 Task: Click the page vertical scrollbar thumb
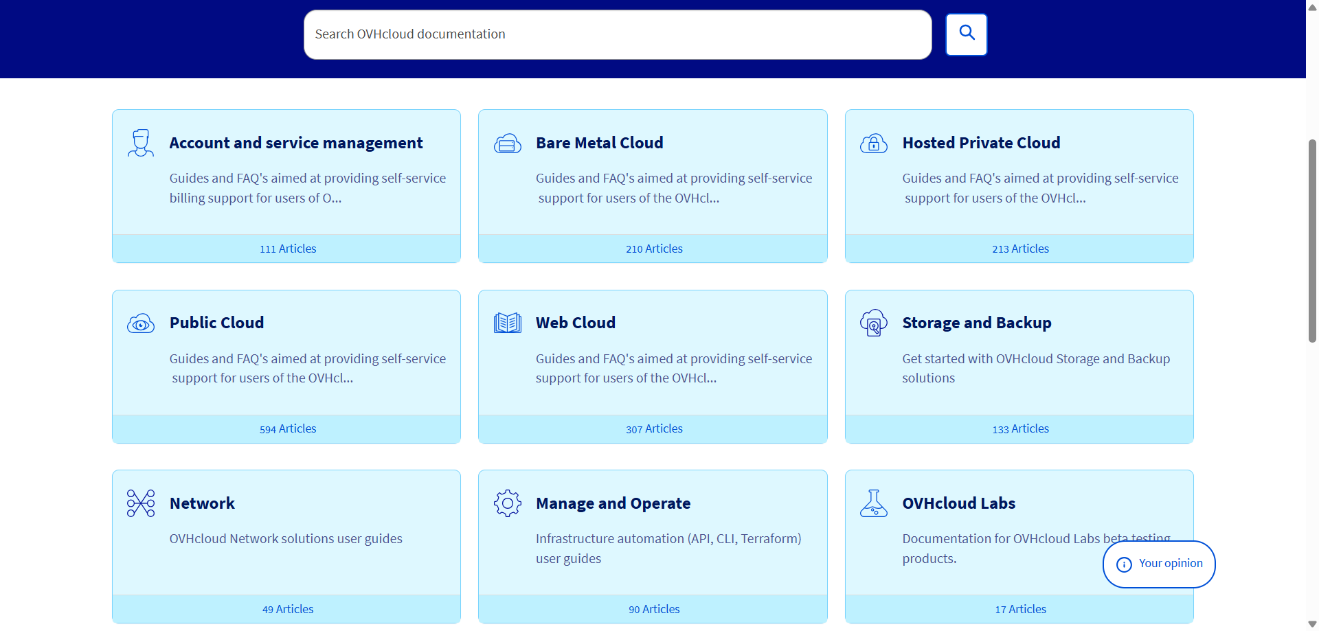[1312, 241]
